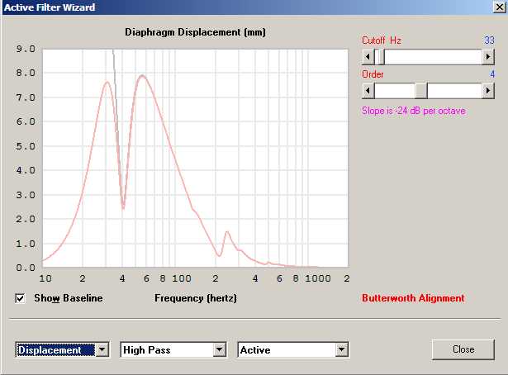Click the displacement curve peak near 8.0
The height and width of the screenshot is (375, 508).
pyautogui.click(x=142, y=76)
